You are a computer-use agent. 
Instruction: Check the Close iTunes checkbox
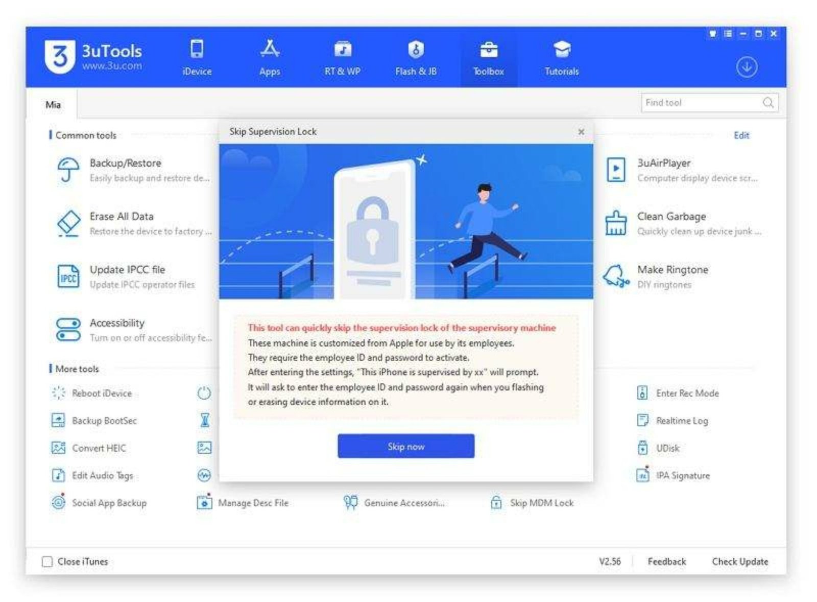47,561
